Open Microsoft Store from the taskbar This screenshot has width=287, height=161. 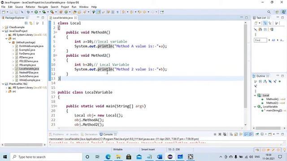pyautogui.click(x=129, y=157)
